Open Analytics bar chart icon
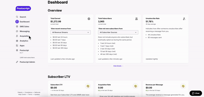Viewport: 204px width, 97px height. coord(17,41)
